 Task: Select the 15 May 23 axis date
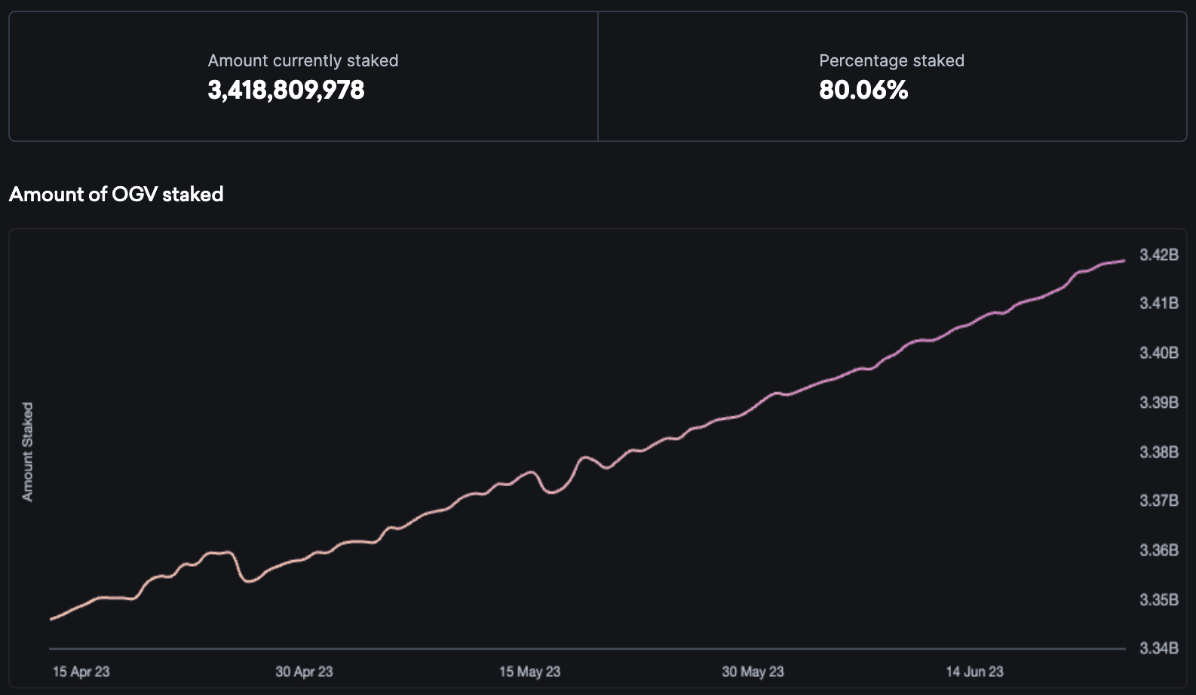click(x=529, y=672)
